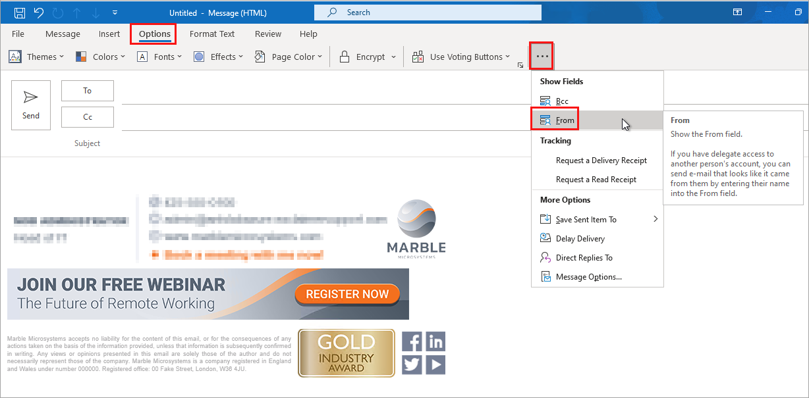Switch to the Format Text tab
The image size is (809, 398).
pyautogui.click(x=212, y=34)
